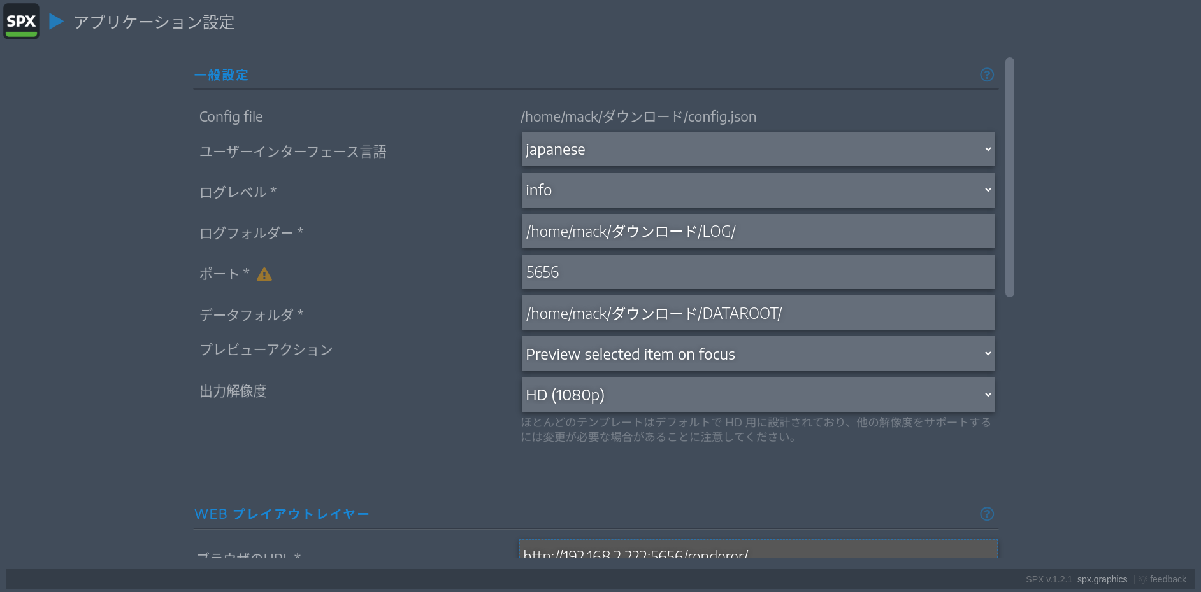Click the renderer URL input field
Image resolution: width=1201 pixels, height=592 pixels.
tap(758, 549)
